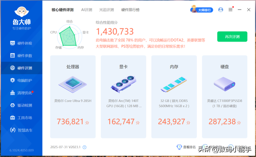Click the 智慧选车 icon
This screenshot has height=157, width=256.
click(12, 130)
